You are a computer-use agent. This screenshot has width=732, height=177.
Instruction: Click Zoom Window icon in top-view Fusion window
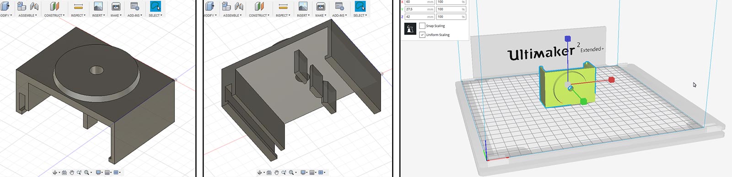[x=79, y=172]
